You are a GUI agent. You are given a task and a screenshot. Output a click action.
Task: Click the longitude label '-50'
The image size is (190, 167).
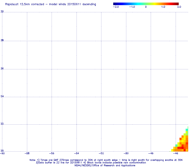(126, 153)
